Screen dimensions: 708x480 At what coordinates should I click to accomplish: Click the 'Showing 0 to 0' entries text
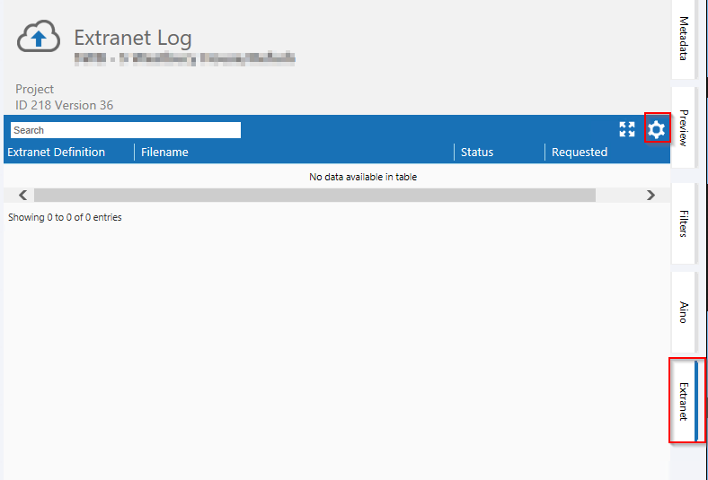pyautogui.click(x=65, y=217)
